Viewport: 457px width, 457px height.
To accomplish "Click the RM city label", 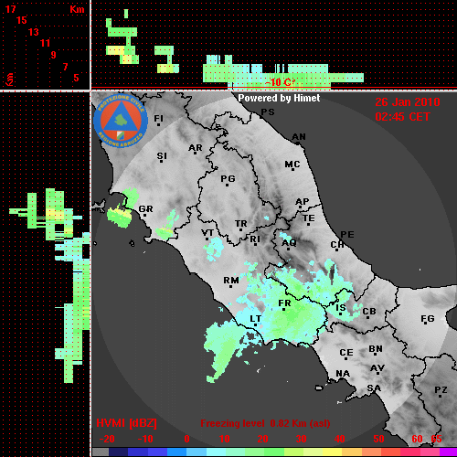I will coord(231,280).
